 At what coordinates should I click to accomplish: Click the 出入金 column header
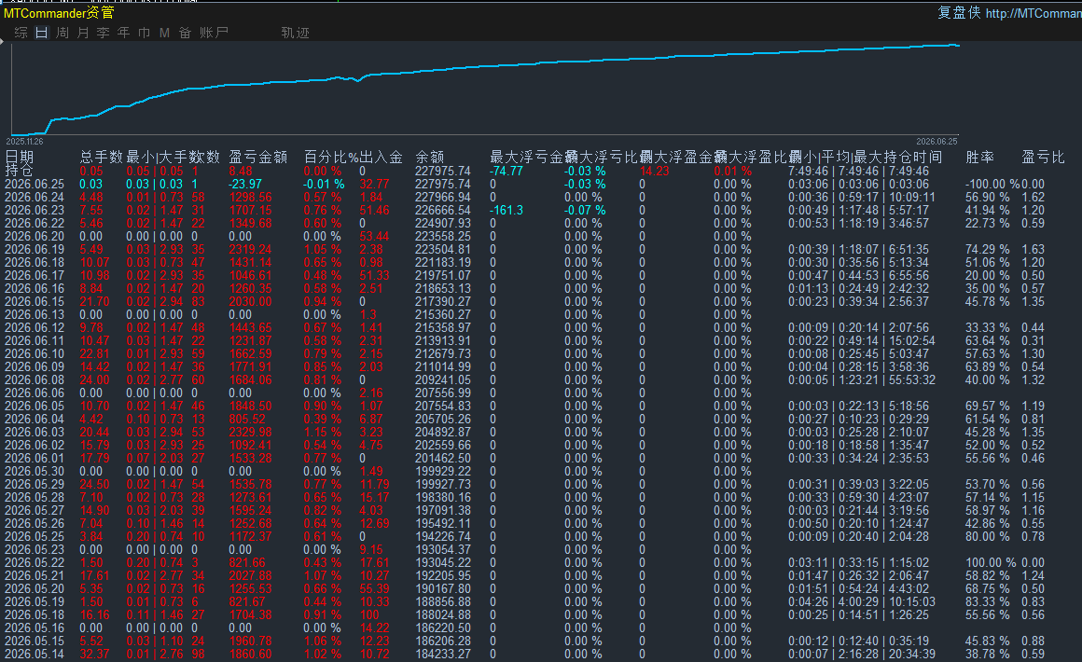[381, 158]
